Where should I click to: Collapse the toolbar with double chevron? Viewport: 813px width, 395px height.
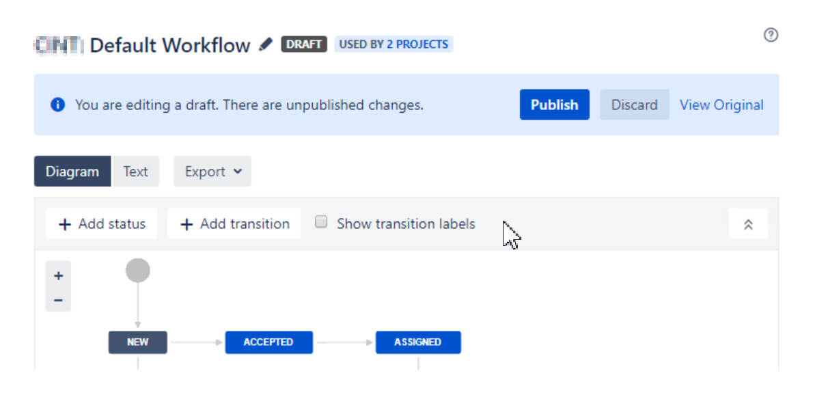click(x=748, y=224)
